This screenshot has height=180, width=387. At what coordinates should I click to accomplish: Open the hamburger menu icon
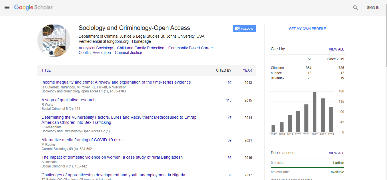click(x=7, y=8)
